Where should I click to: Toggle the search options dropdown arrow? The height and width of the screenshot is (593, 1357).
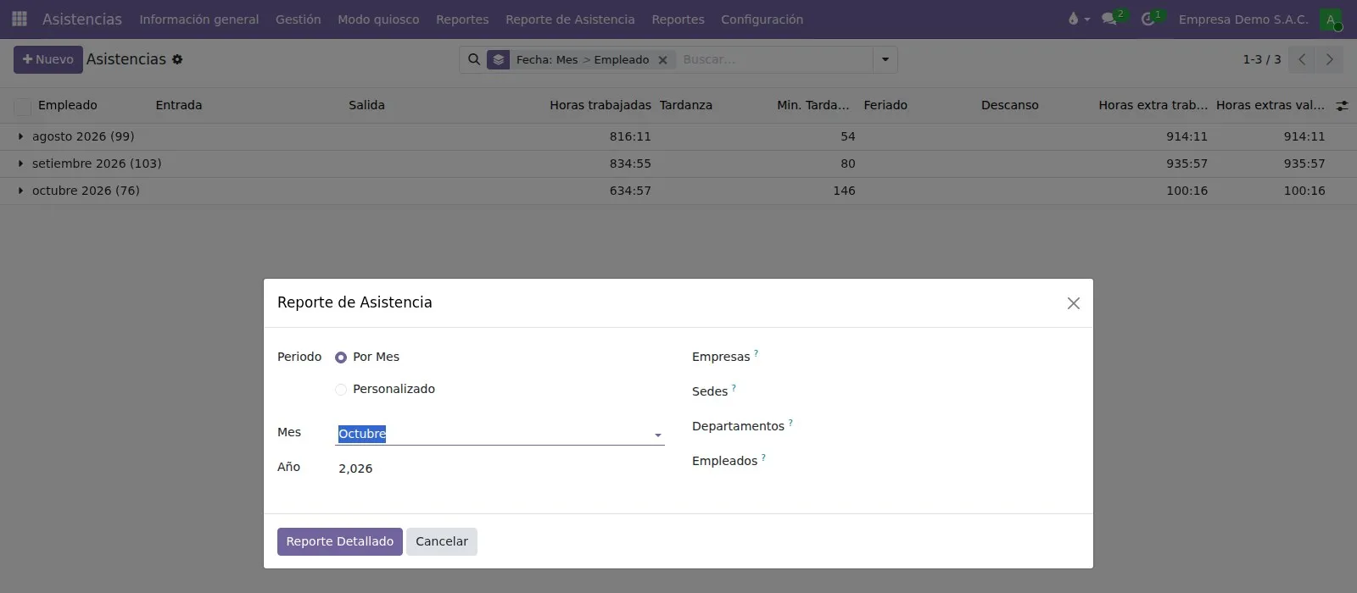point(885,59)
